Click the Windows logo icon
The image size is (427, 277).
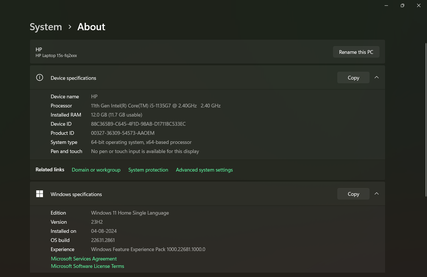pyautogui.click(x=40, y=194)
